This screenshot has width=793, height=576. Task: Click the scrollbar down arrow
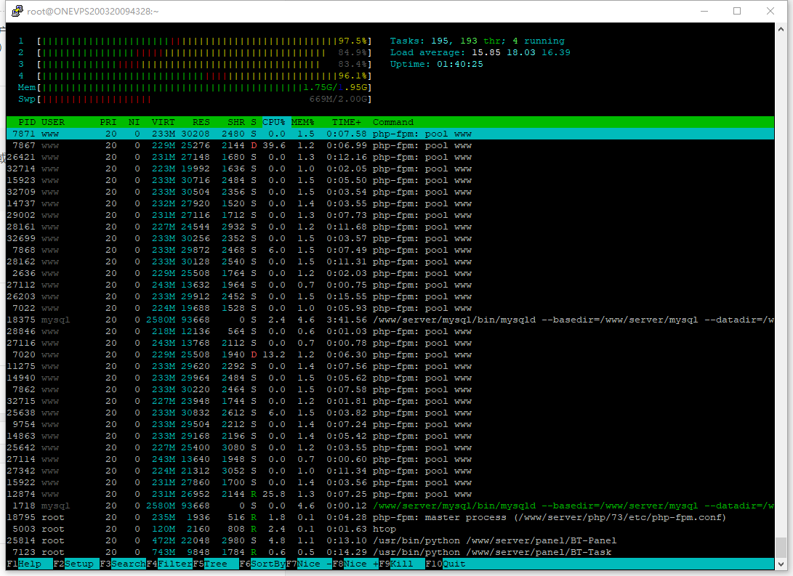[781, 564]
